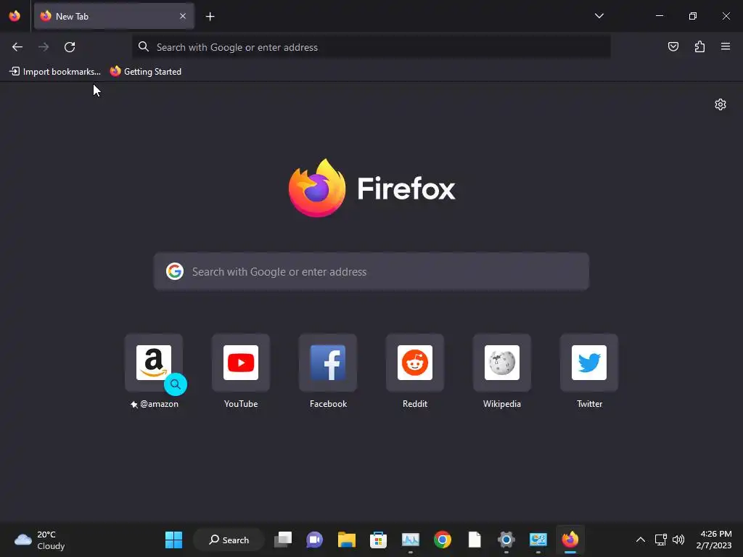The image size is (743, 557).
Task: Click the magnifier badge on Amazon tile
Action: (x=176, y=384)
